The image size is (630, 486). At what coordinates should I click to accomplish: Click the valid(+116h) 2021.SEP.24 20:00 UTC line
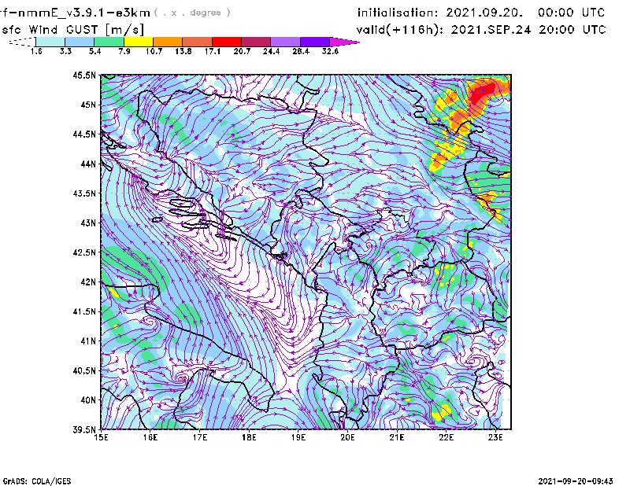click(x=481, y=30)
